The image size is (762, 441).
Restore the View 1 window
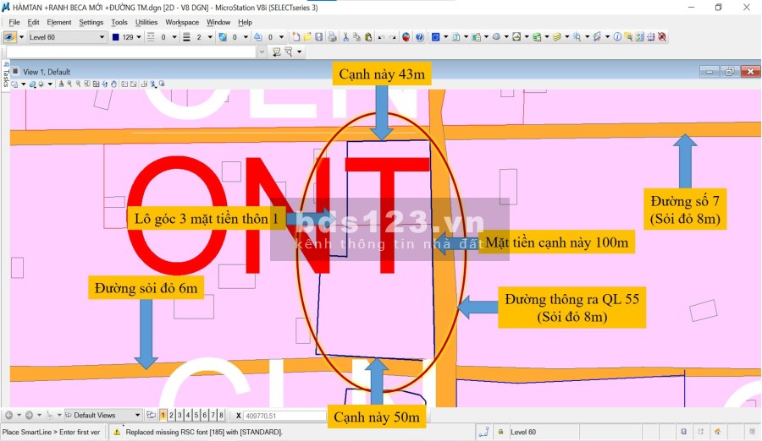pyautogui.click(x=730, y=71)
